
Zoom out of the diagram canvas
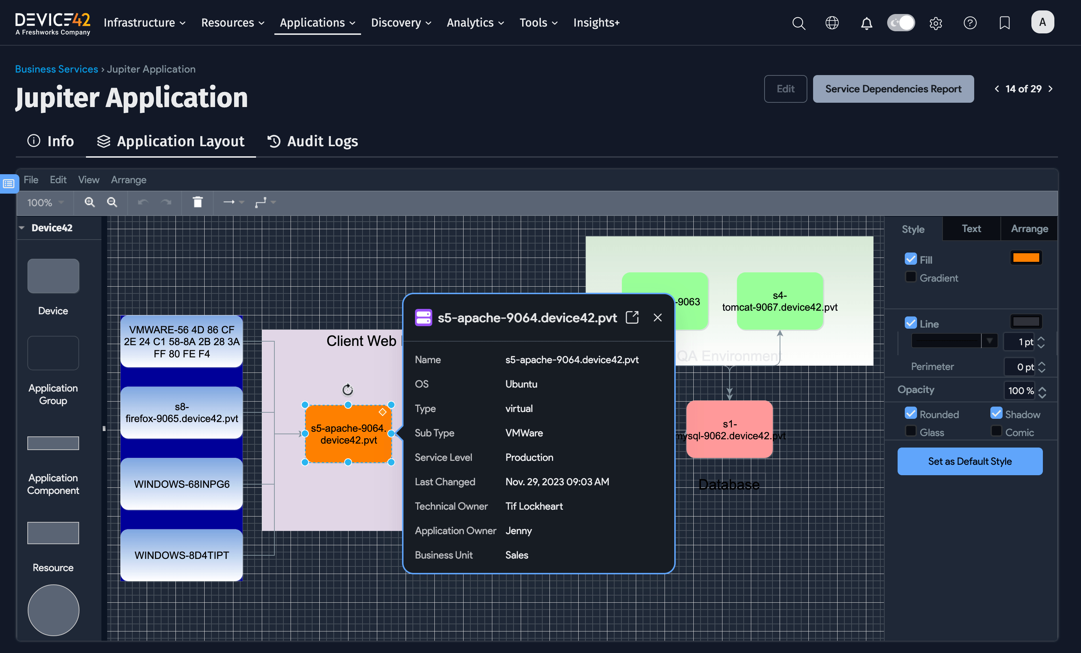tap(112, 202)
